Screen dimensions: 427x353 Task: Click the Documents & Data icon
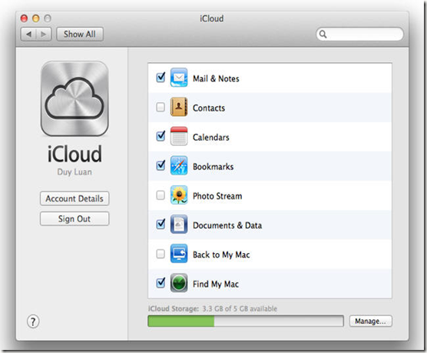(x=179, y=225)
